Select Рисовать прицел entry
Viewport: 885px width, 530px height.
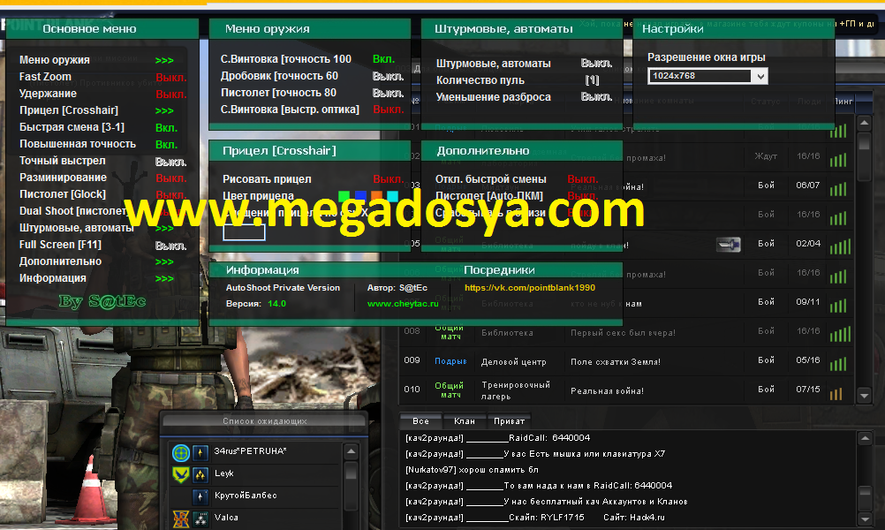tap(267, 179)
